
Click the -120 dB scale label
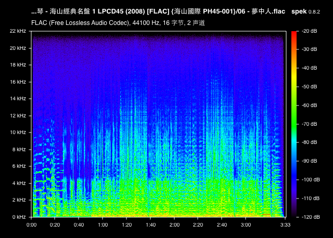311,217
